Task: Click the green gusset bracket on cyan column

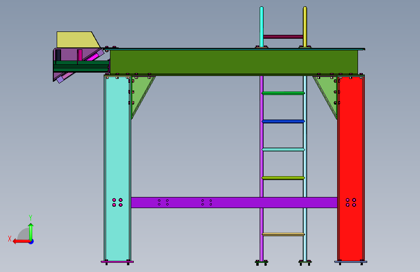Action: tap(140, 93)
